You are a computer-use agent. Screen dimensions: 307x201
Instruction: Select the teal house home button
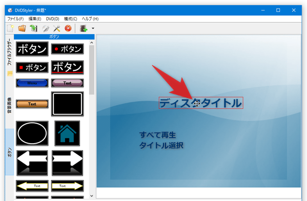coord(67,133)
